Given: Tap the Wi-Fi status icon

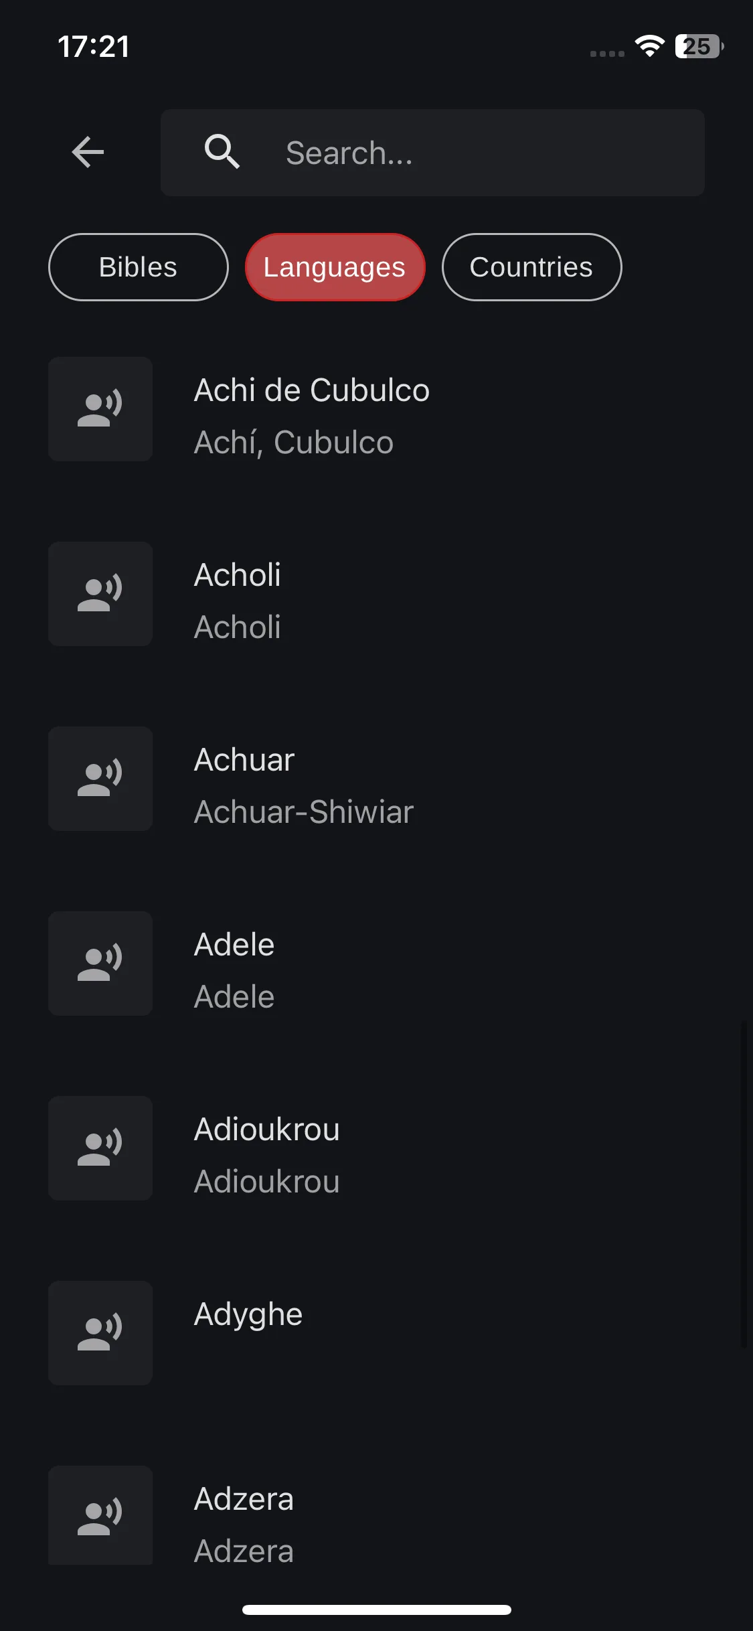Looking at the screenshot, I should (x=649, y=46).
